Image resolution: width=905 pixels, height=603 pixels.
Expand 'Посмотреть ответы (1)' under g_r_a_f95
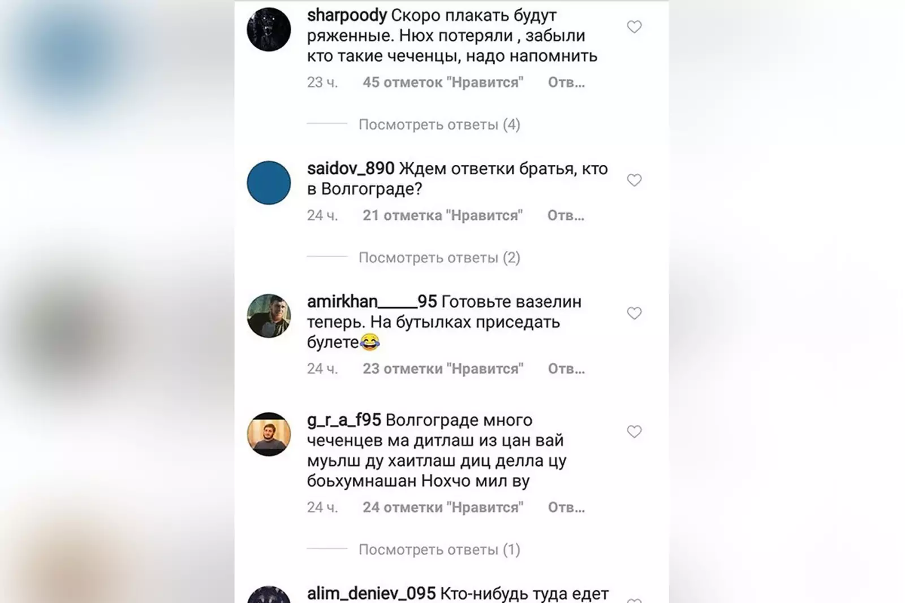pos(439,549)
